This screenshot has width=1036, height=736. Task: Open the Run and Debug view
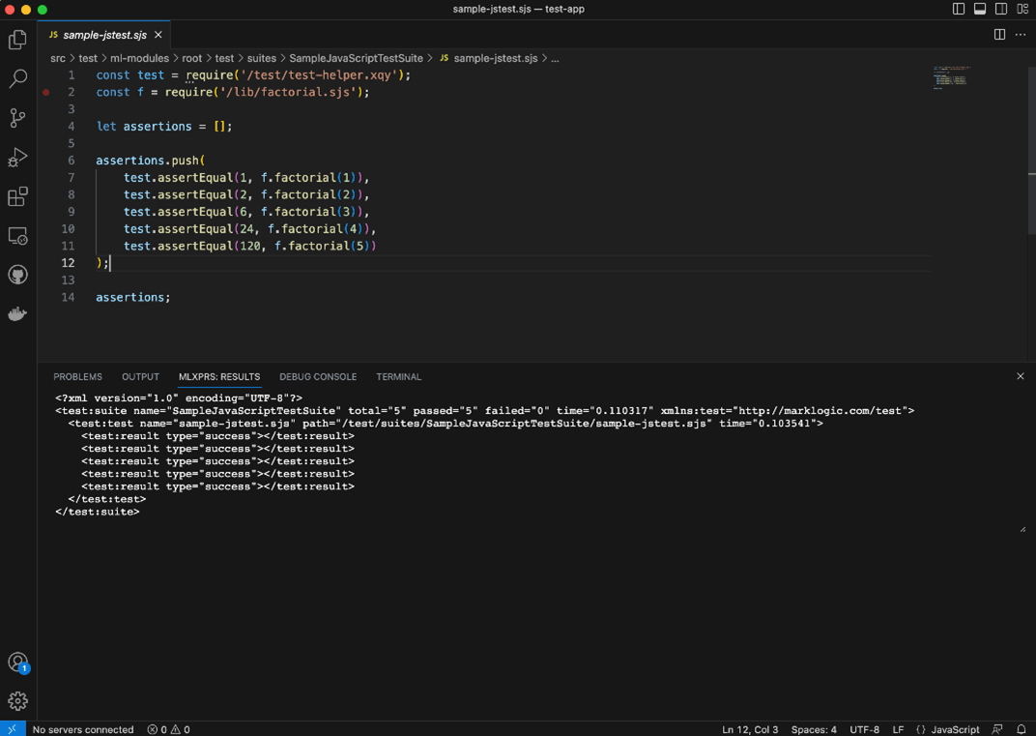17,158
